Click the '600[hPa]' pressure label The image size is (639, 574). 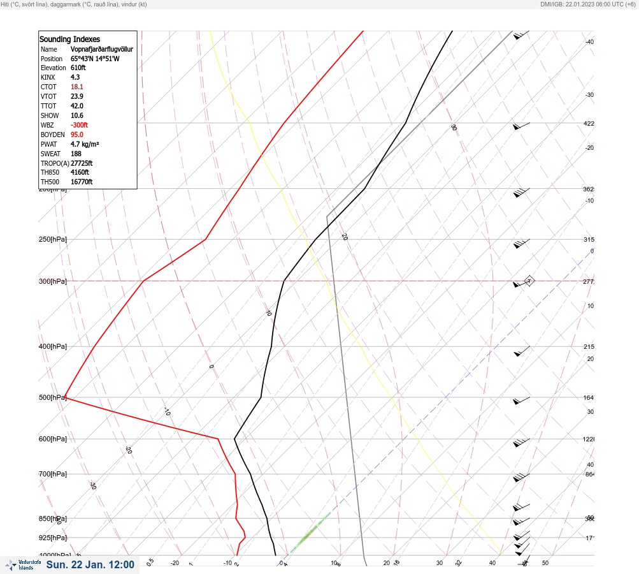(x=53, y=439)
